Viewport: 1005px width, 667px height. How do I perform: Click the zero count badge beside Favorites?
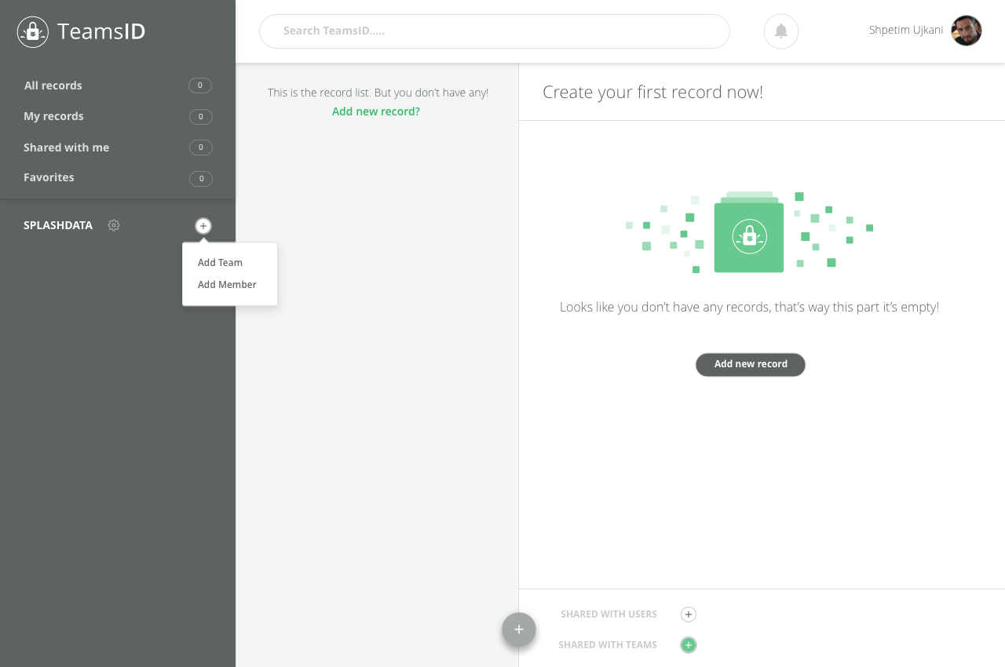[200, 178]
